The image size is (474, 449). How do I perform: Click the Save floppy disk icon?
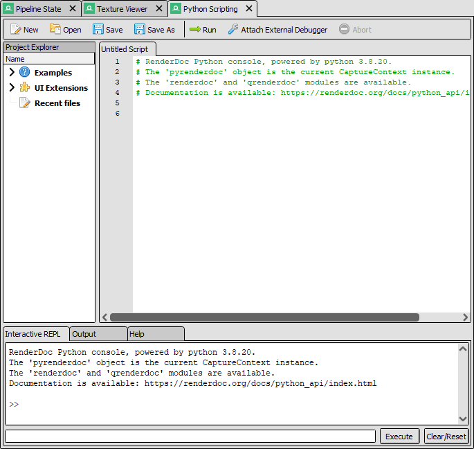[x=98, y=29]
